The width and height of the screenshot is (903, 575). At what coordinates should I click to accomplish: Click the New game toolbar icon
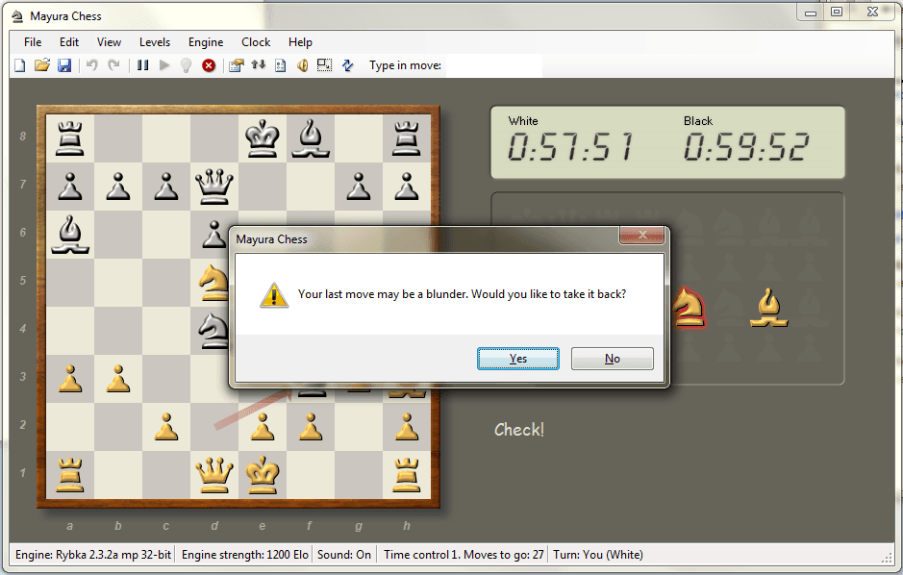[x=19, y=65]
